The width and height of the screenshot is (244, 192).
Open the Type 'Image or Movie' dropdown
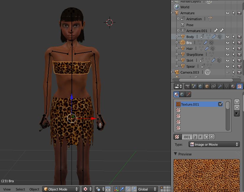click(213, 144)
